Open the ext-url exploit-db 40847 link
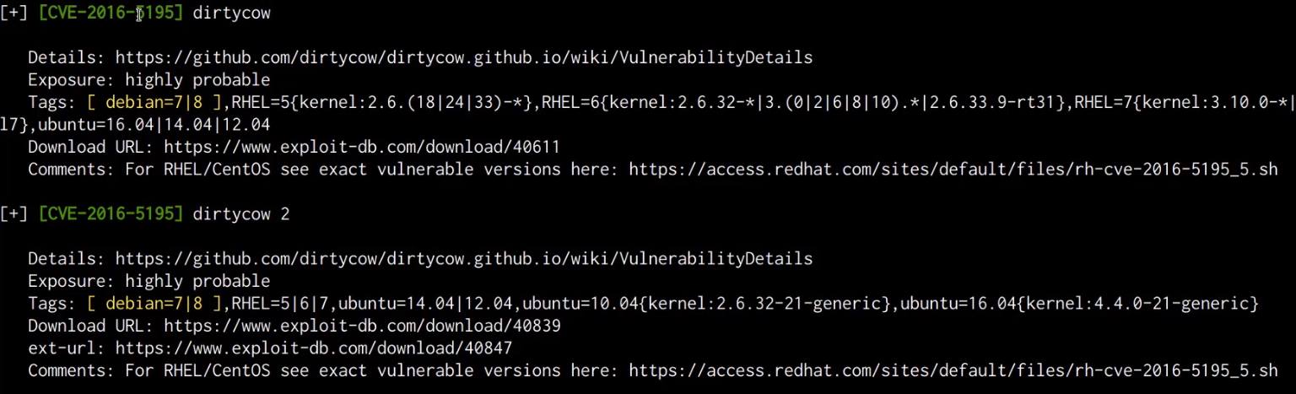1296x394 pixels. (314, 348)
